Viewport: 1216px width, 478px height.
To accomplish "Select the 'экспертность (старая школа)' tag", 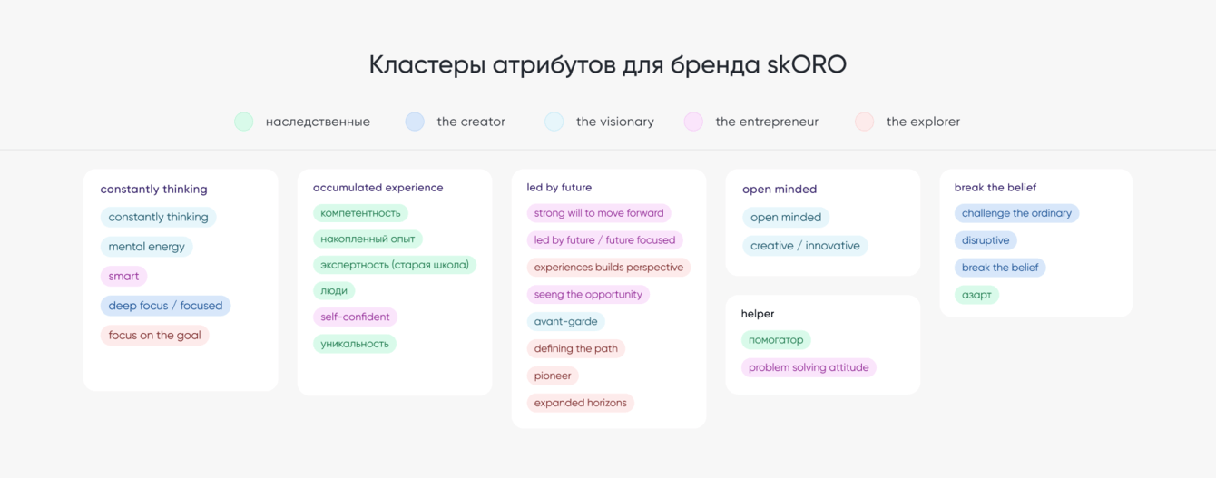I will [395, 265].
